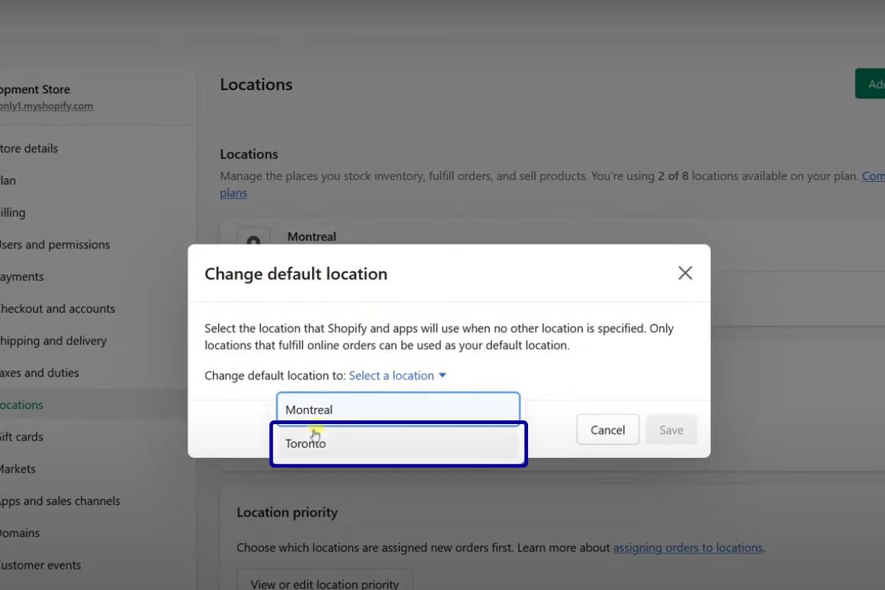This screenshot has height=590, width=885.
Task: Click the Montreal location pin icon
Action: [x=254, y=240]
